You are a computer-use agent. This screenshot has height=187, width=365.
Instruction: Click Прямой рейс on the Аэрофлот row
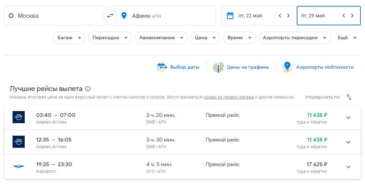(223, 164)
